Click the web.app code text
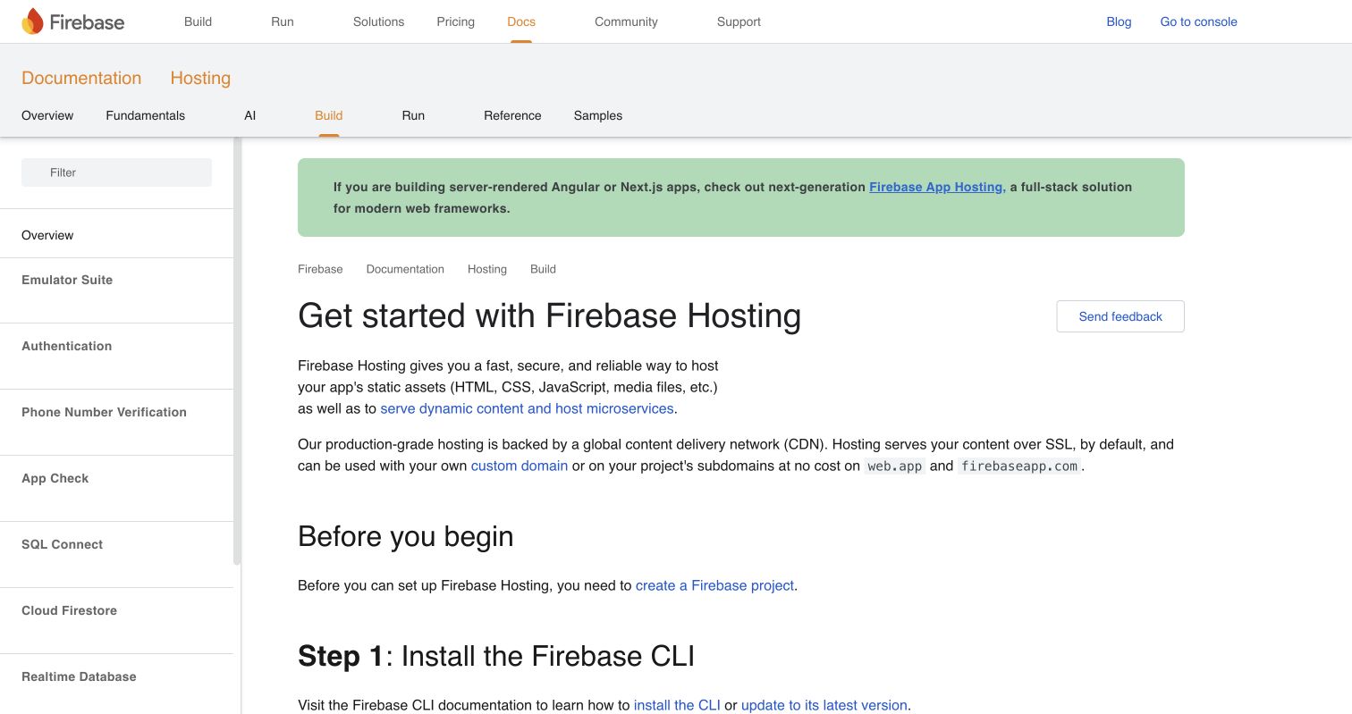The width and height of the screenshot is (1352, 714). point(895,466)
